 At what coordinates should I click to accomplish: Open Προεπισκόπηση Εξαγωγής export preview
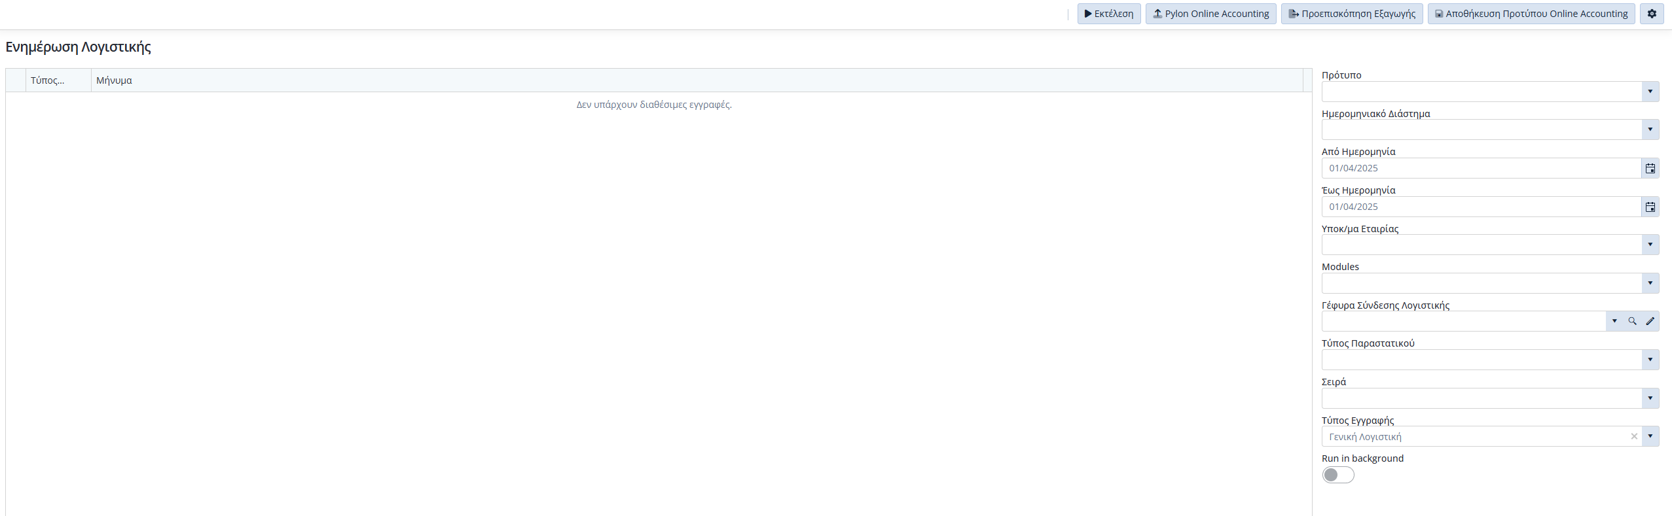(x=1352, y=14)
